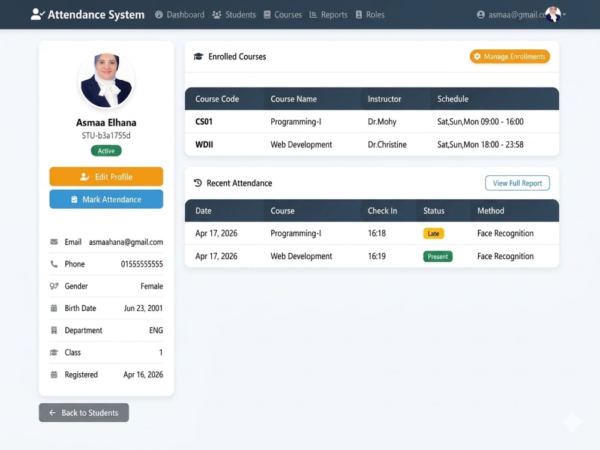Viewport: 600px width, 450px height.
Task: Click the phone icon in profile details
Action: [x=54, y=264]
